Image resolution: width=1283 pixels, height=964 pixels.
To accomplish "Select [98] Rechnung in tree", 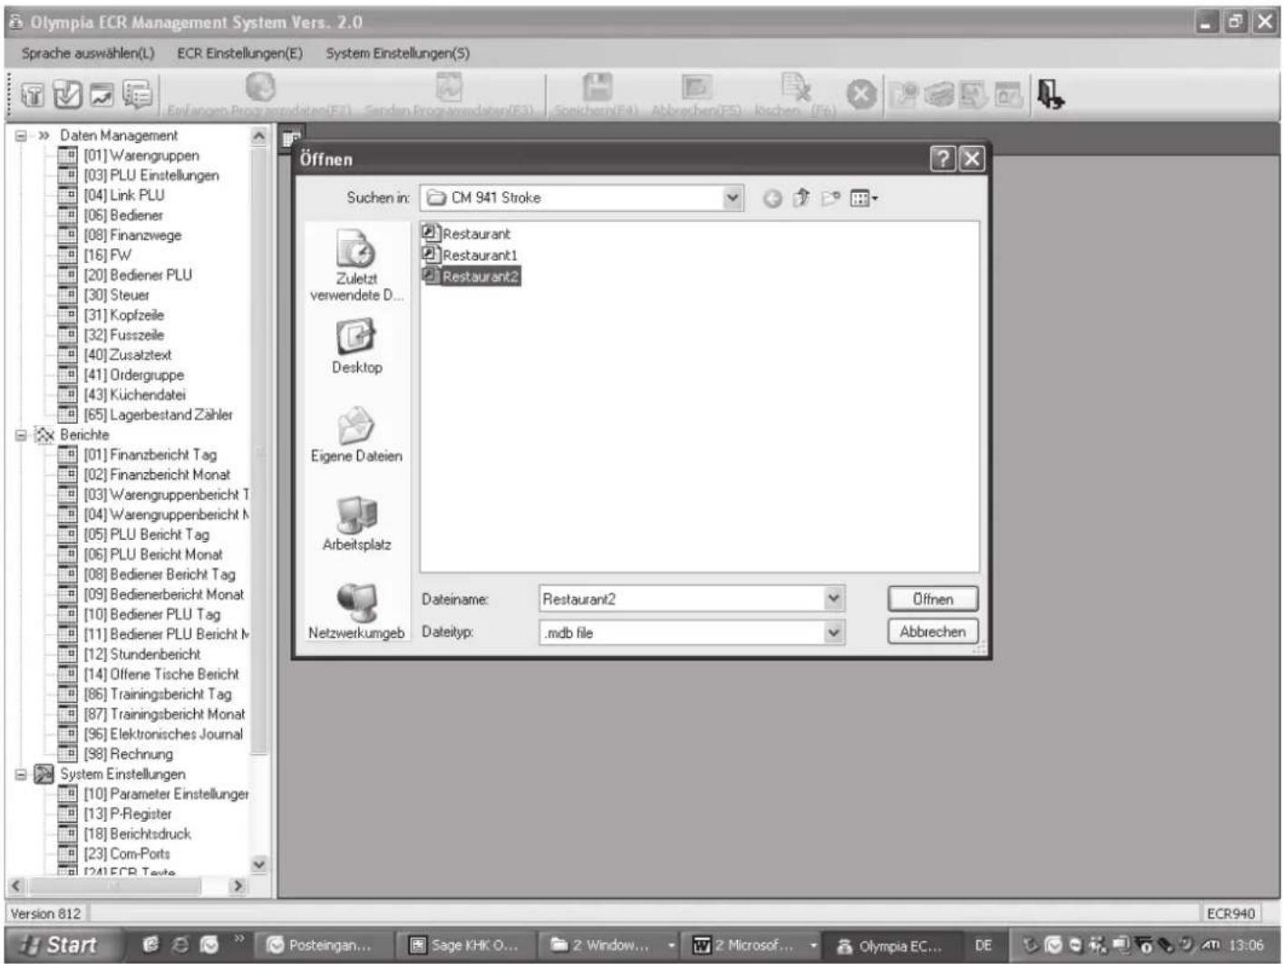I will point(128,754).
